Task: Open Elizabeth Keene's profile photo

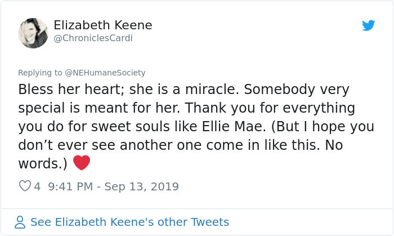Action: (33, 33)
